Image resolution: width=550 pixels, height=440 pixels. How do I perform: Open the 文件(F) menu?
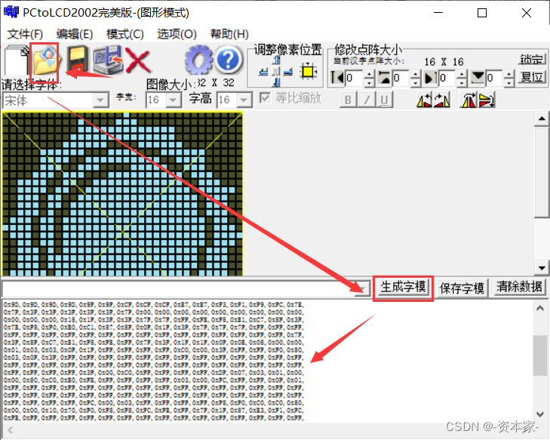coord(25,34)
